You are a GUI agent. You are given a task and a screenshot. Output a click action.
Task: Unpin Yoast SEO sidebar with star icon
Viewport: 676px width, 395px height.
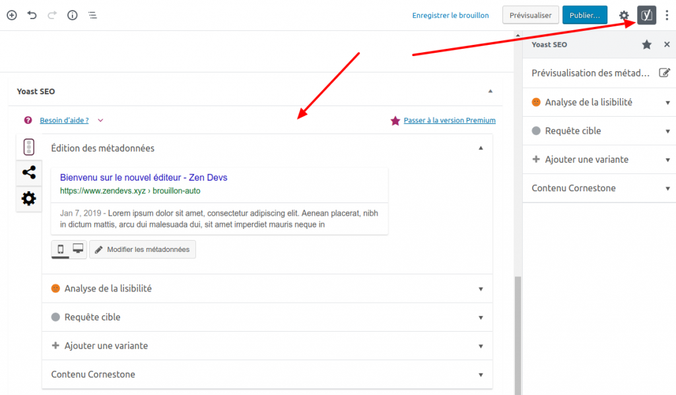pos(647,44)
